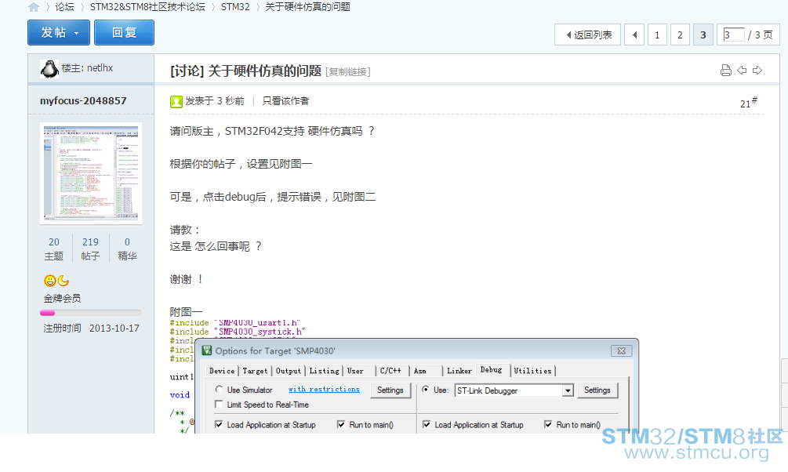Switch to User tab in Options dialog

coord(355,371)
